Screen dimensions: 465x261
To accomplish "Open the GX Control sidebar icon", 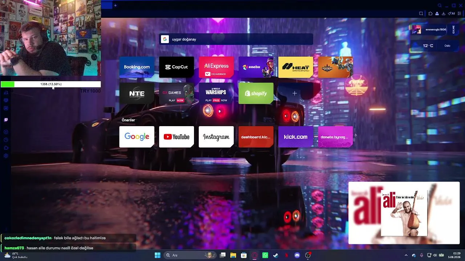I will pos(6,100).
